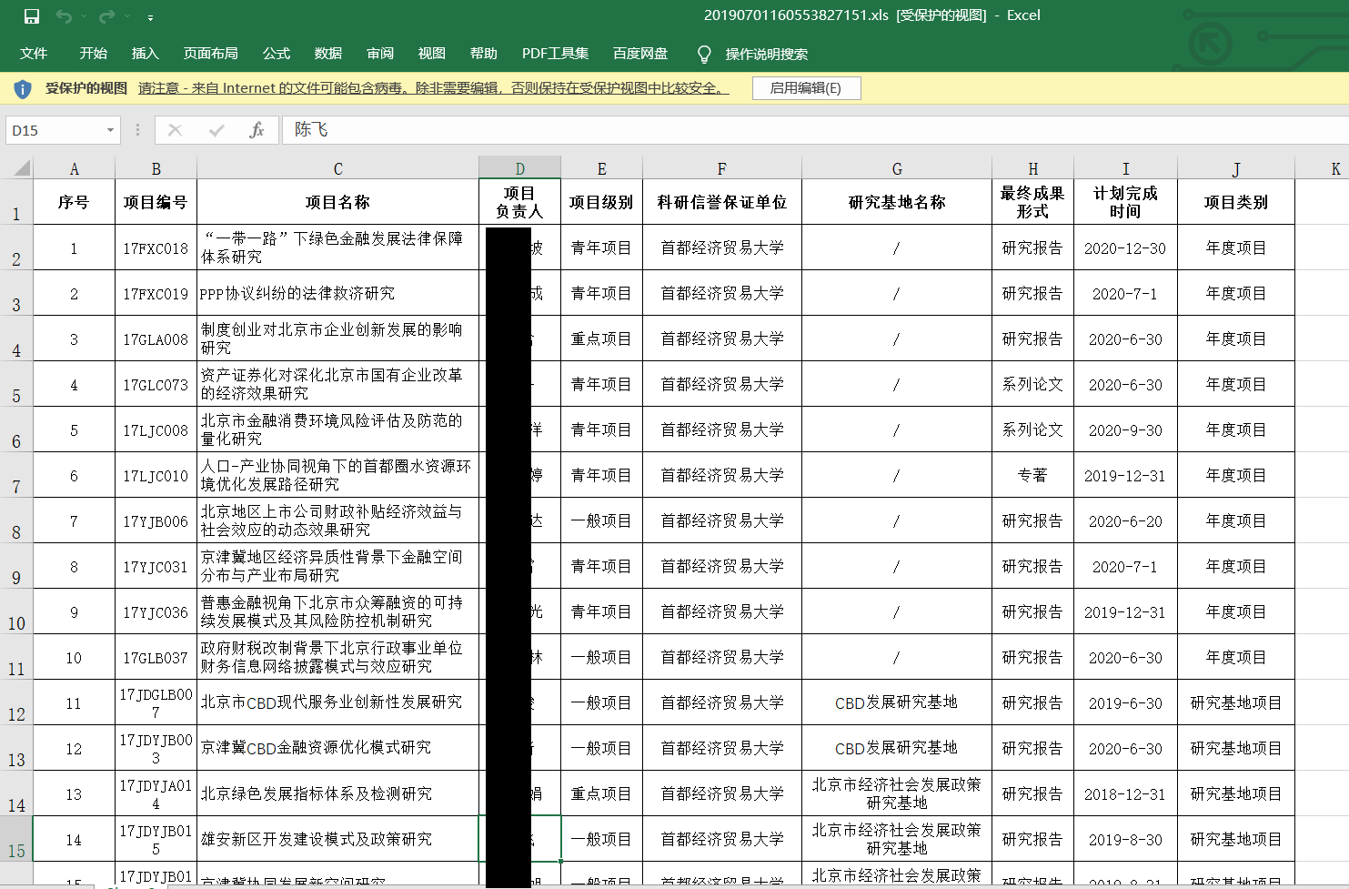Click project code 17YJC036 cell

coord(156,611)
